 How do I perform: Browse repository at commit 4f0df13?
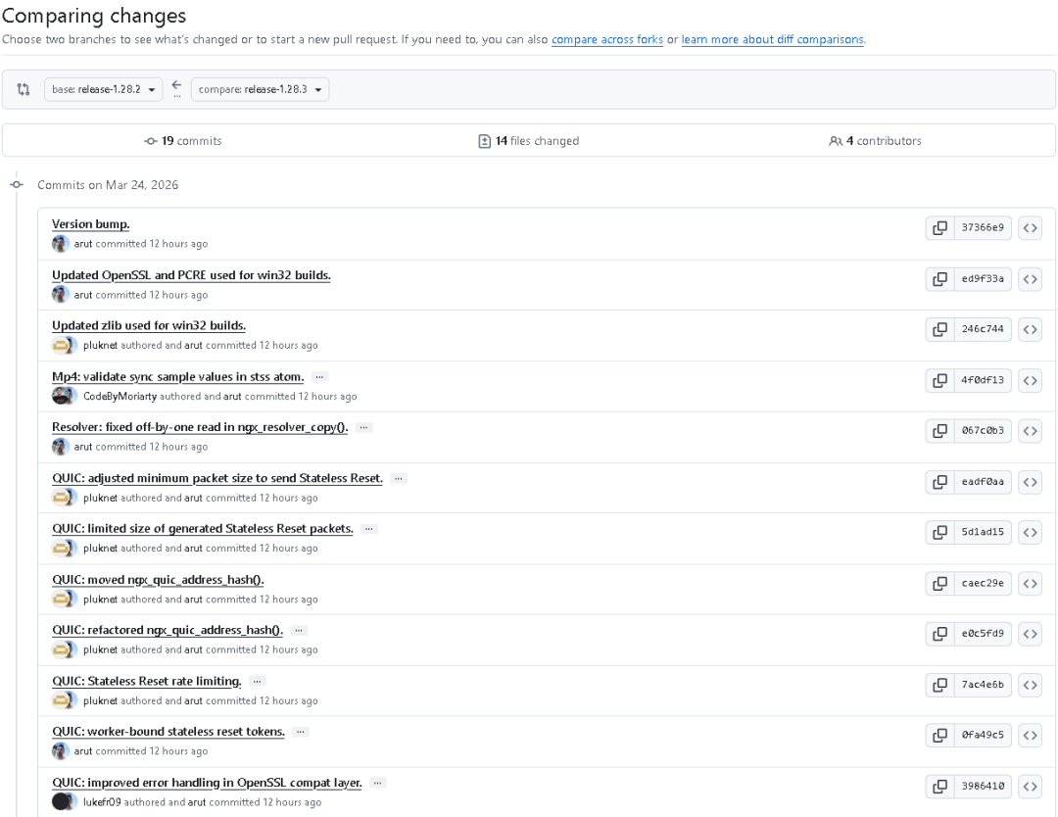(x=1030, y=380)
